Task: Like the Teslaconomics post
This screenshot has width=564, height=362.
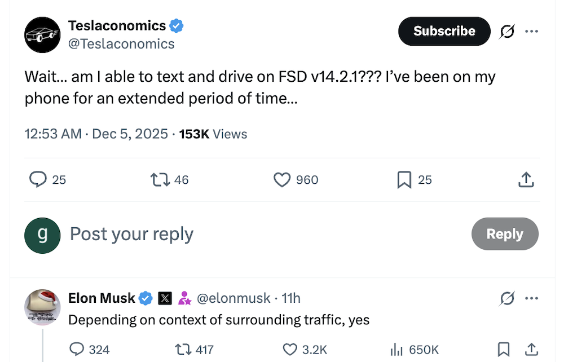Action: pyautogui.click(x=281, y=179)
